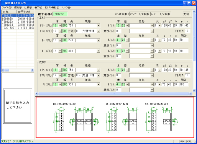The image size is (197, 144).
Task: Expand 主材 F外 SPL thickness dropdown
Action: [60, 25]
